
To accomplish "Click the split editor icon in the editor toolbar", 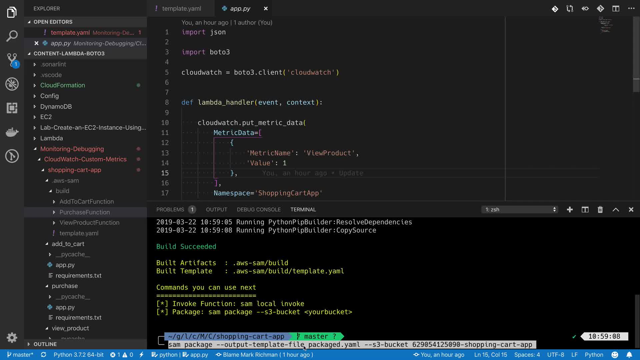I will tap(616, 9).
